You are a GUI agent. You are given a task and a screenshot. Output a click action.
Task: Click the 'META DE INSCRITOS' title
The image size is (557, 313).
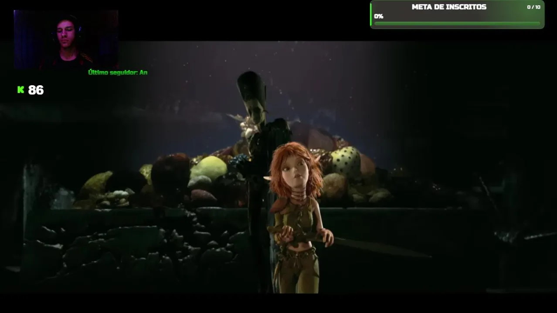tap(449, 7)
